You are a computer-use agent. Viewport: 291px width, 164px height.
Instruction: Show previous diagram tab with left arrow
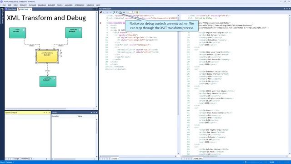pyautogui.click(x=94, y=9)
